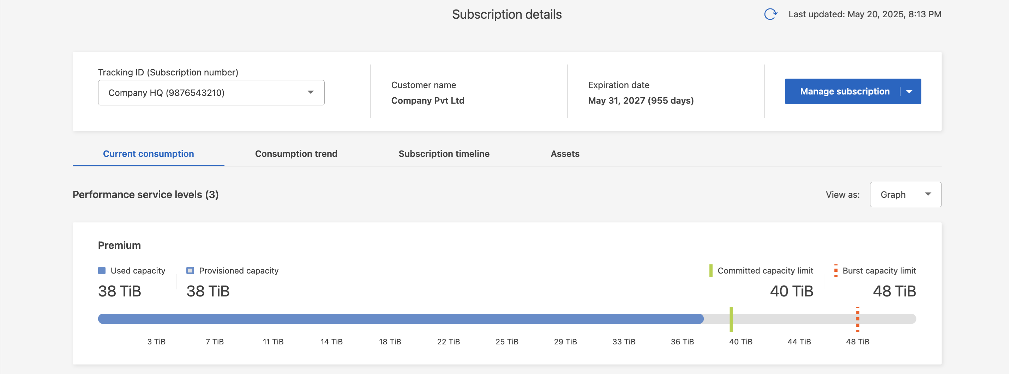Click the Provisioned capacity legend square
This screenshot has width=1009, height=374.
(x=190, y=270)
